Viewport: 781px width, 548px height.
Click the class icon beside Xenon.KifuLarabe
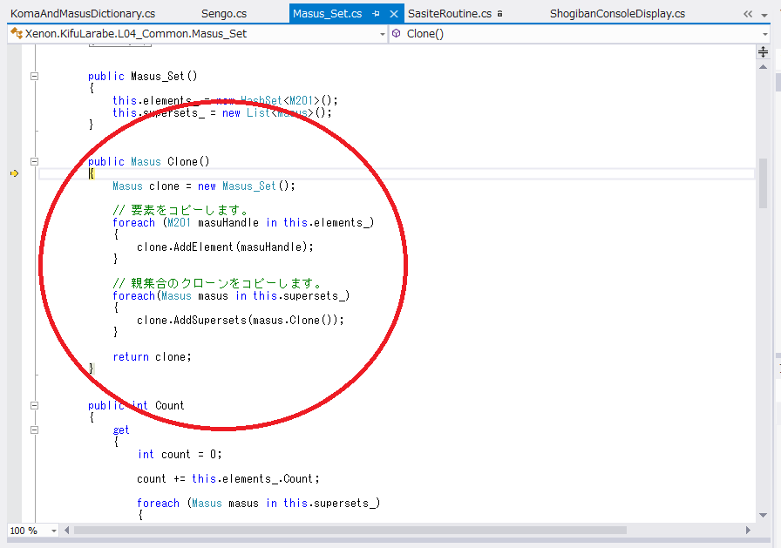[17, 33]
